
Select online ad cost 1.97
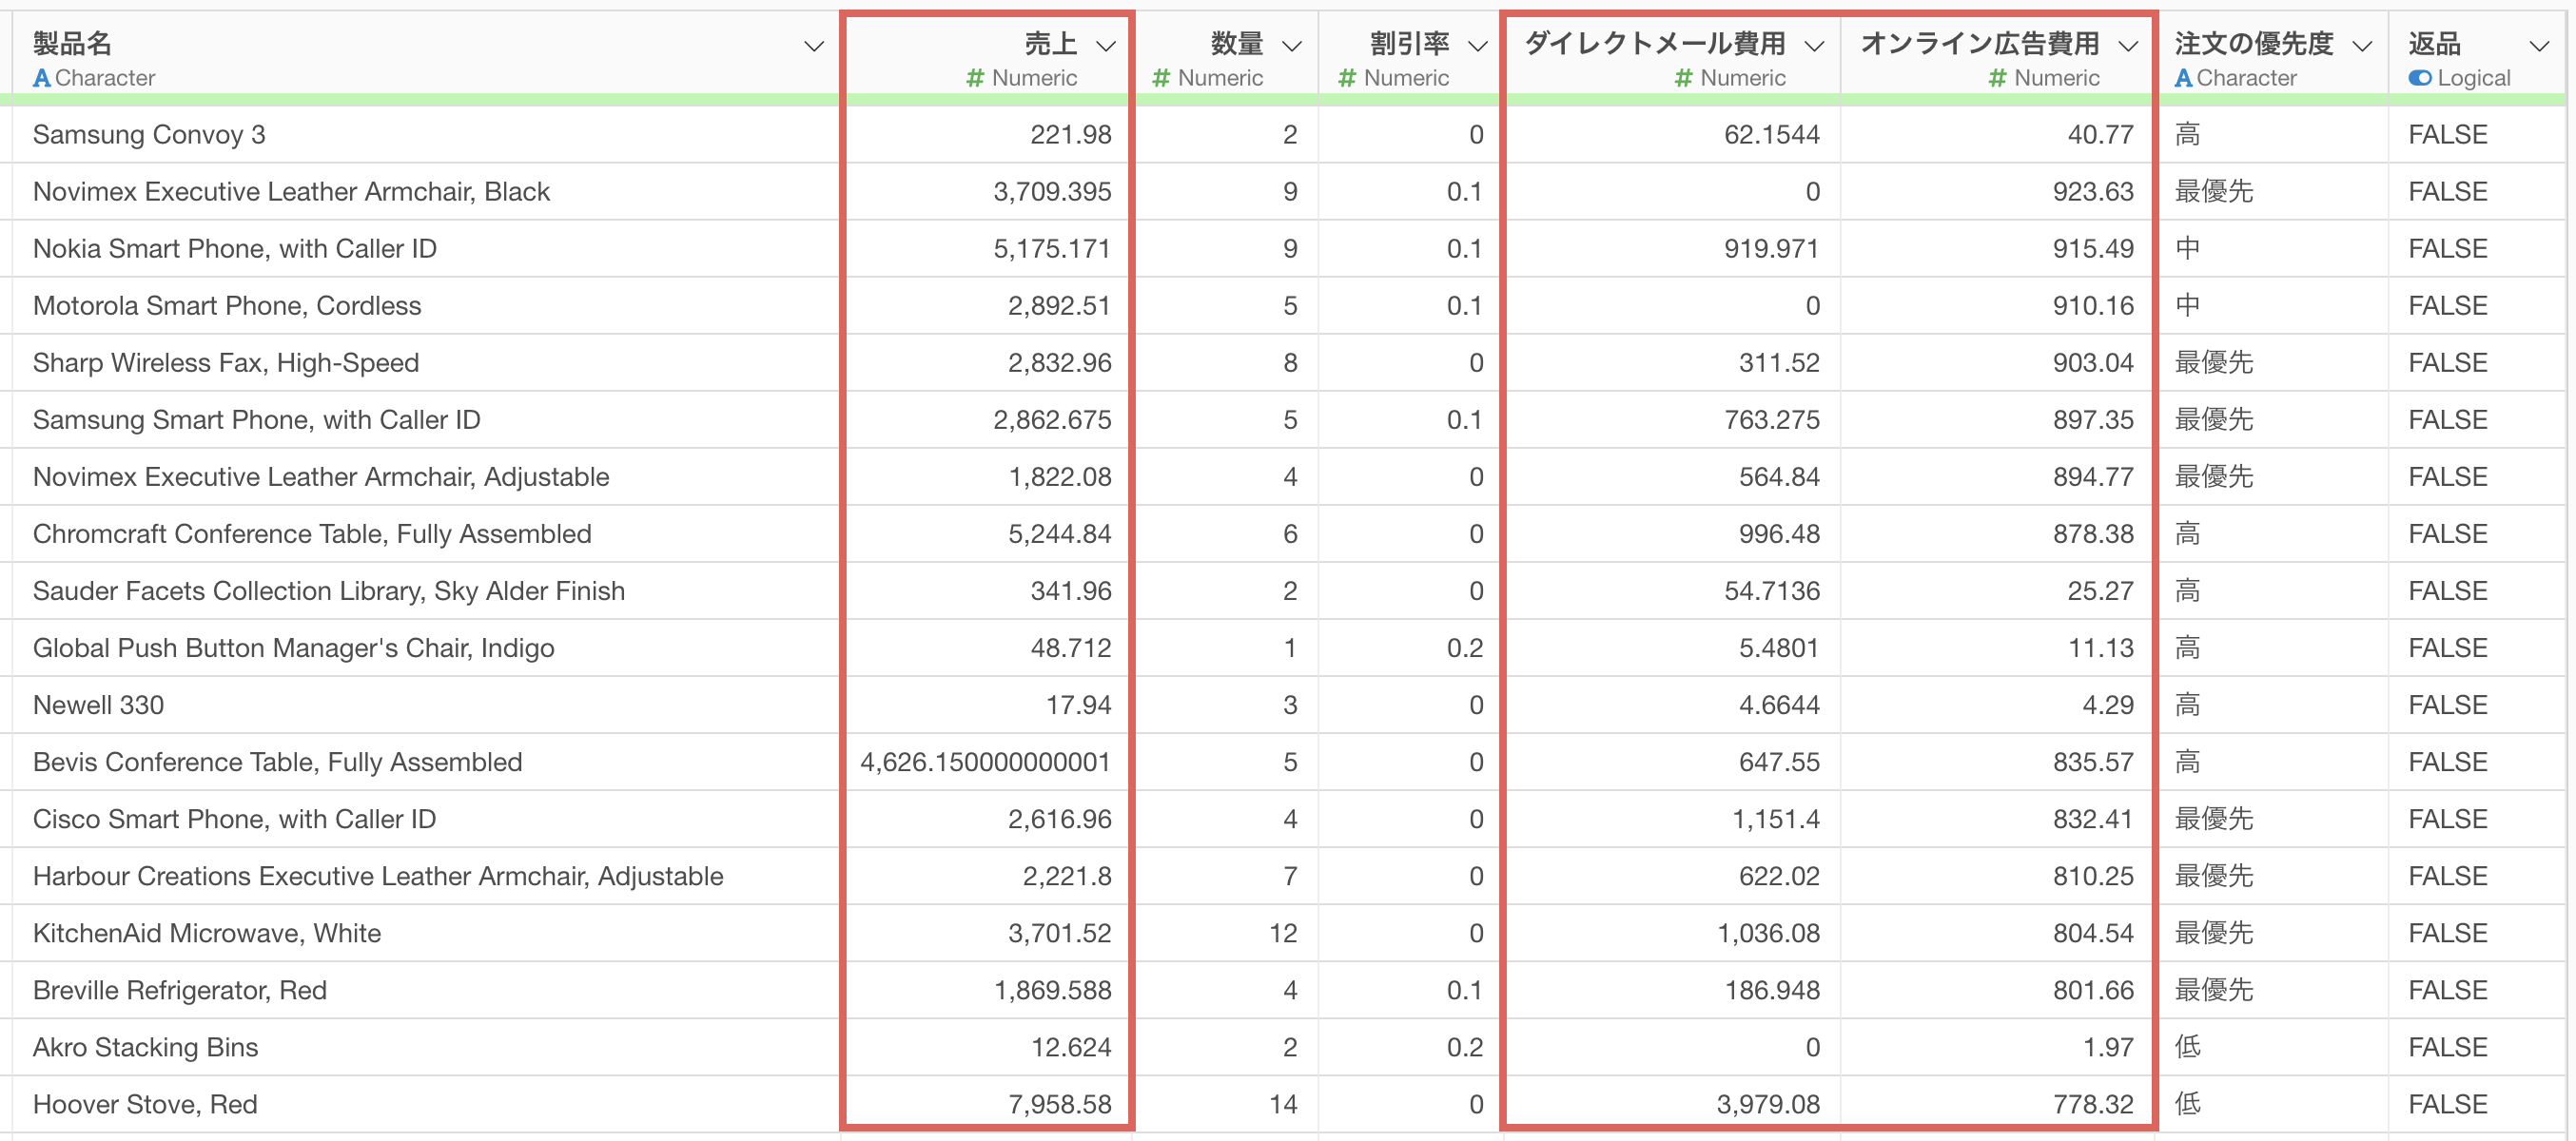[2108, 1046]
